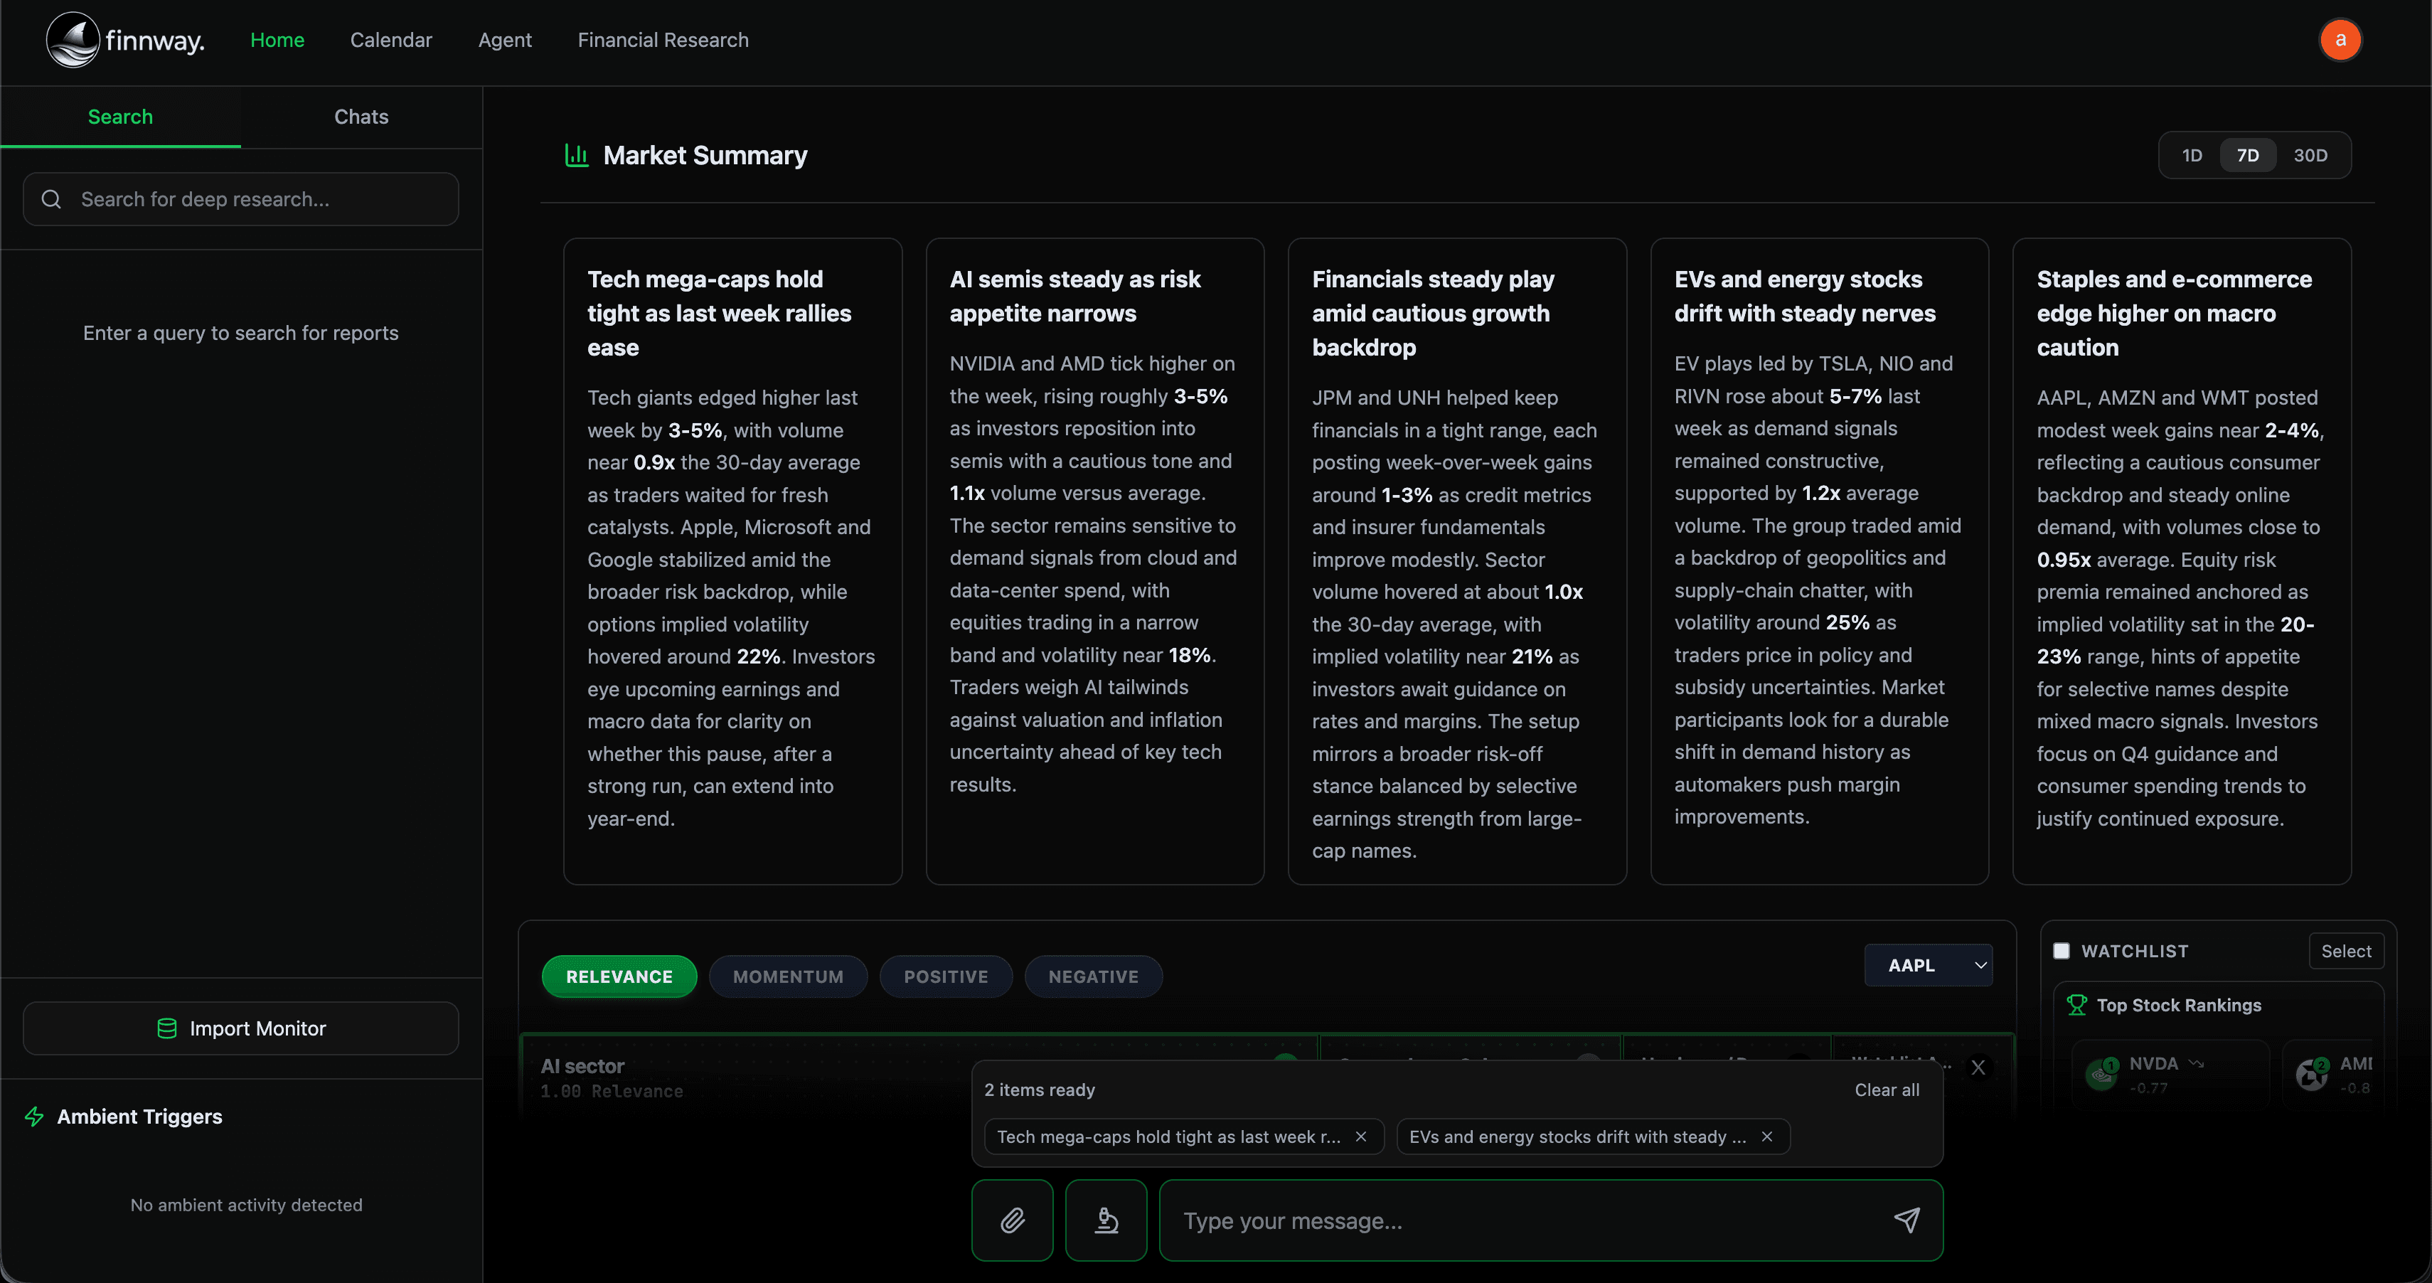Remove the EVs and energy stocks chip
The image size is (2432, 1283).
[1766, 1136]
